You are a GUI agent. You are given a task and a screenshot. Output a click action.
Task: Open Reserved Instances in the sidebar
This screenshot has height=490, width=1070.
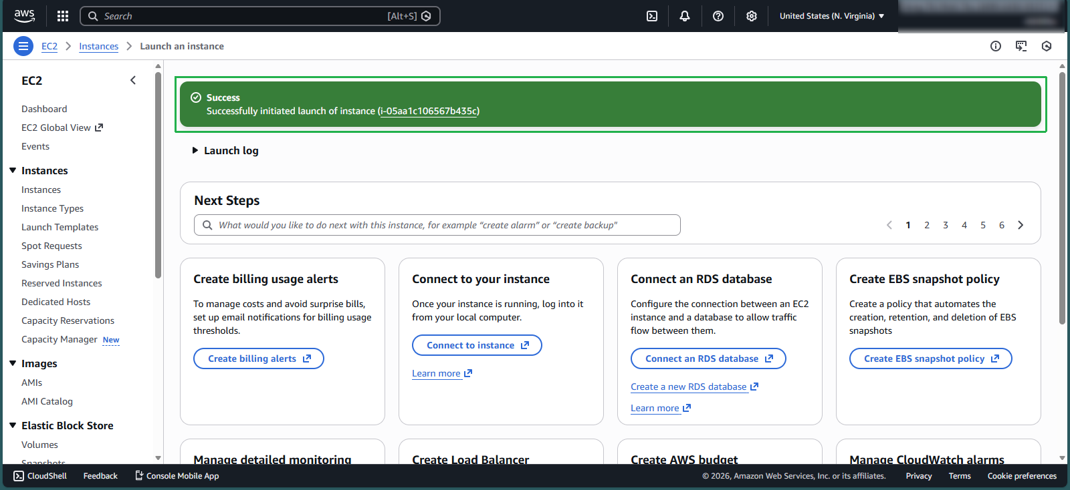click(x=62, y=283)
